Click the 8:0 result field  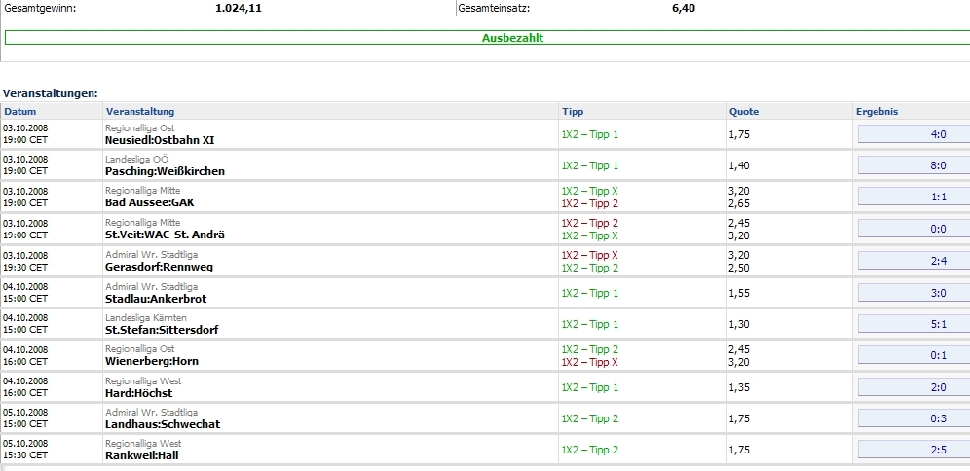(914, 165)
